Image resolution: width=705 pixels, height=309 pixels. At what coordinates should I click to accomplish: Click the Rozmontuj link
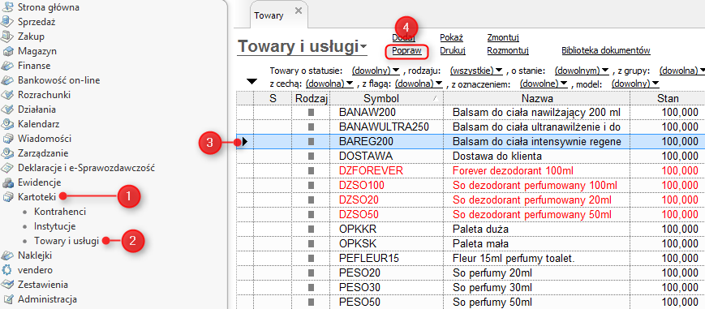[x=508, y=51]
